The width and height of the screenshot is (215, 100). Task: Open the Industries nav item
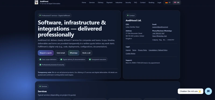click(x=119, y=2)
